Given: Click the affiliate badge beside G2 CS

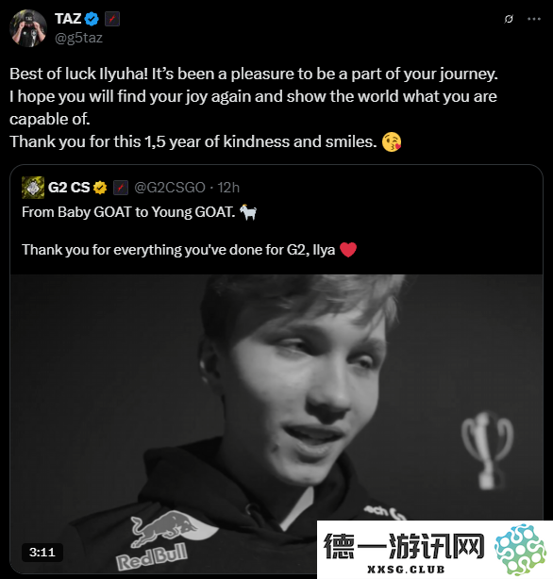Looking at the screenshot, I should [121, 188].
